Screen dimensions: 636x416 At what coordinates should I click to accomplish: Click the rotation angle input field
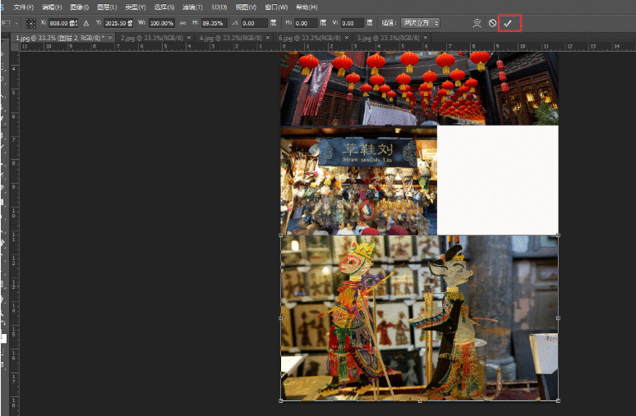click(x=253, y=23)
